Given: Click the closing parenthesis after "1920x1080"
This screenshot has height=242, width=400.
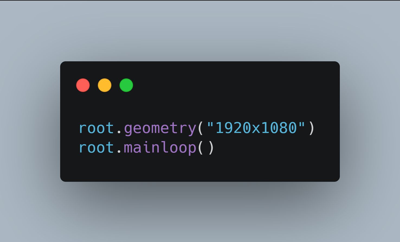Looking at the screenshot, I should [311, 128].
